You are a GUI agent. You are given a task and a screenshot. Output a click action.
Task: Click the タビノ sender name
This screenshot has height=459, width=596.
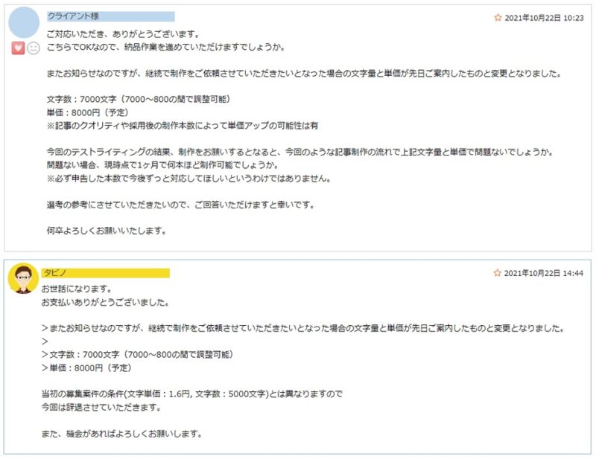(x=54, y=272)
